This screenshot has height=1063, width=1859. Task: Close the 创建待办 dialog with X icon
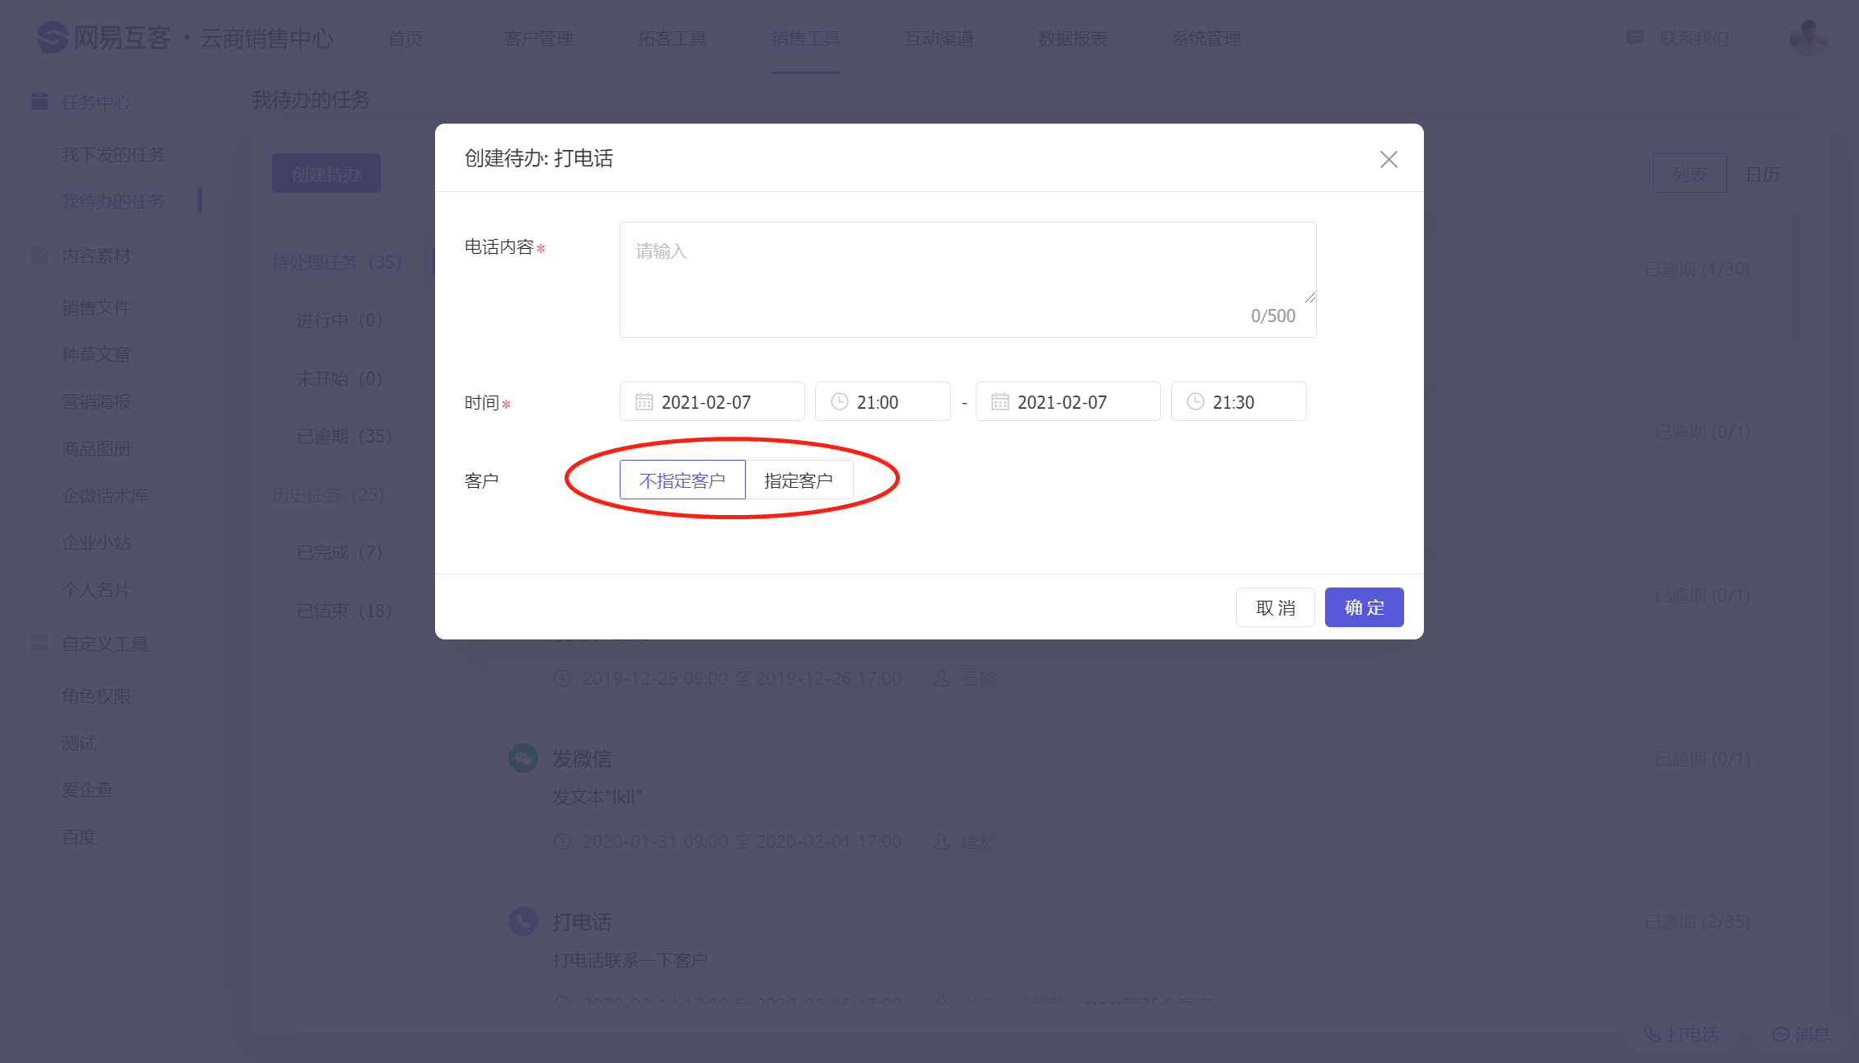pos(1388,159)
